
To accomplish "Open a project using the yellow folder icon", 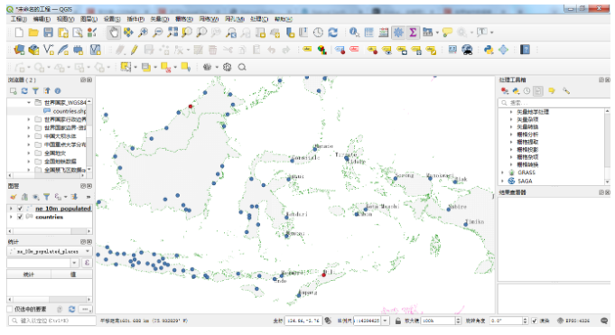I will 33,33.
